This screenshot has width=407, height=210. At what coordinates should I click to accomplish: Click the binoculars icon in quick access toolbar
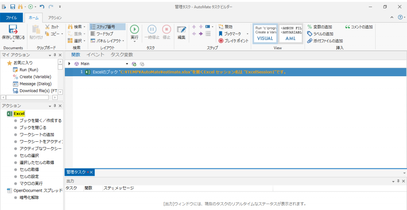click(20, 6)
